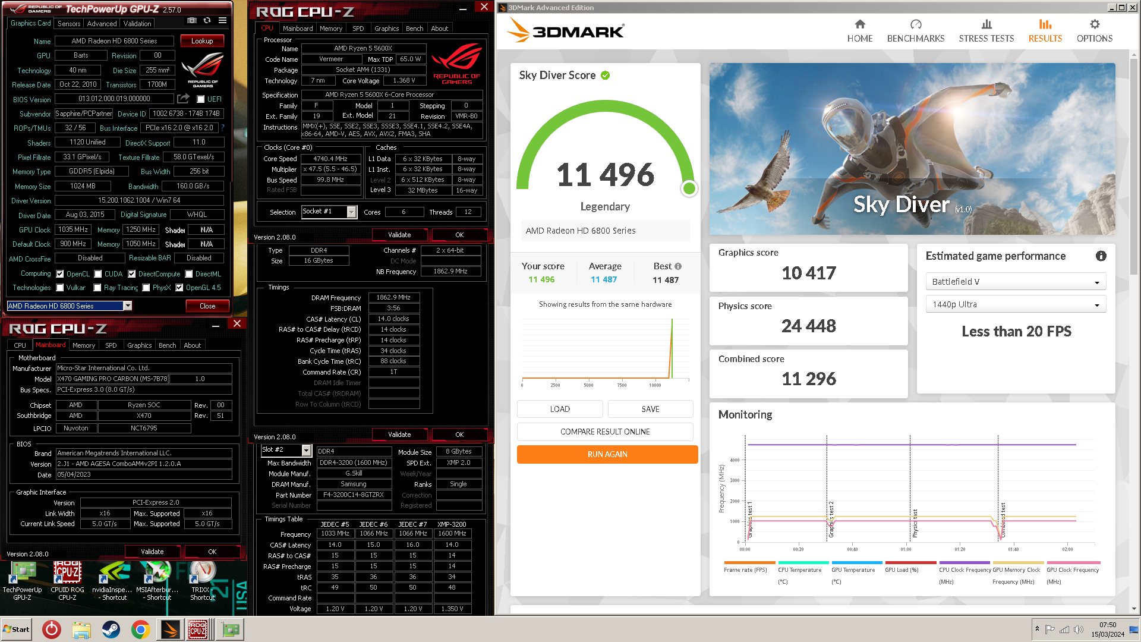The image size is (1141, 642).
Task: Toggle the Vulkan checkbox
Action: [60, 288]
